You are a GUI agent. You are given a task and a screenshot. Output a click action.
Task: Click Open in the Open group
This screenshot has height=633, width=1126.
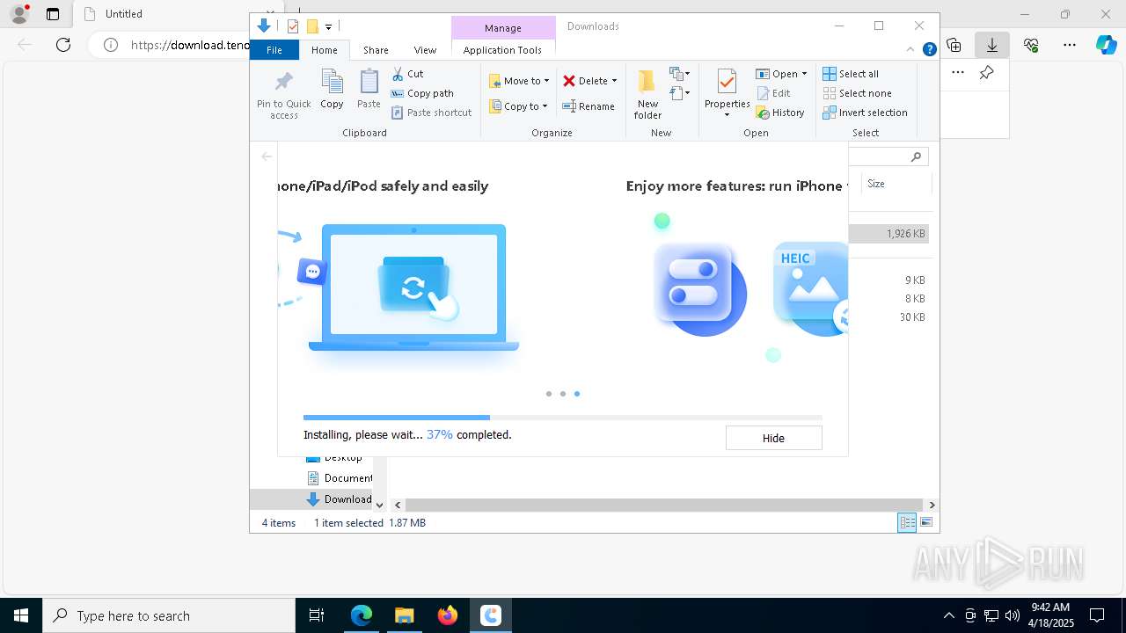pyautogui.click(x=777, y=74)
